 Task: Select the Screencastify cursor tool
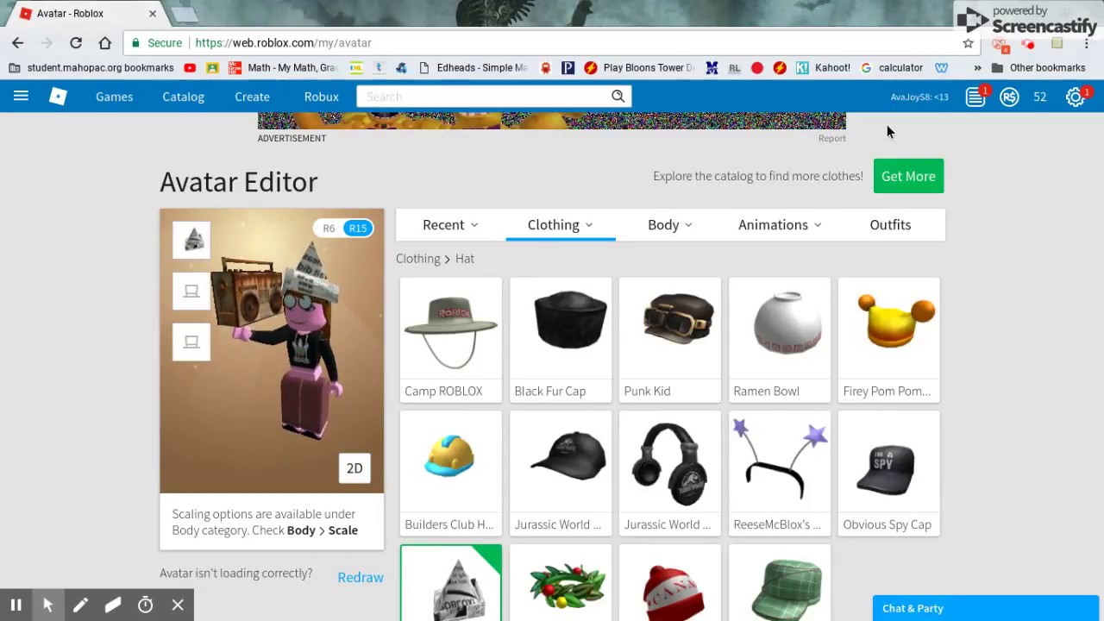(47, 605)
